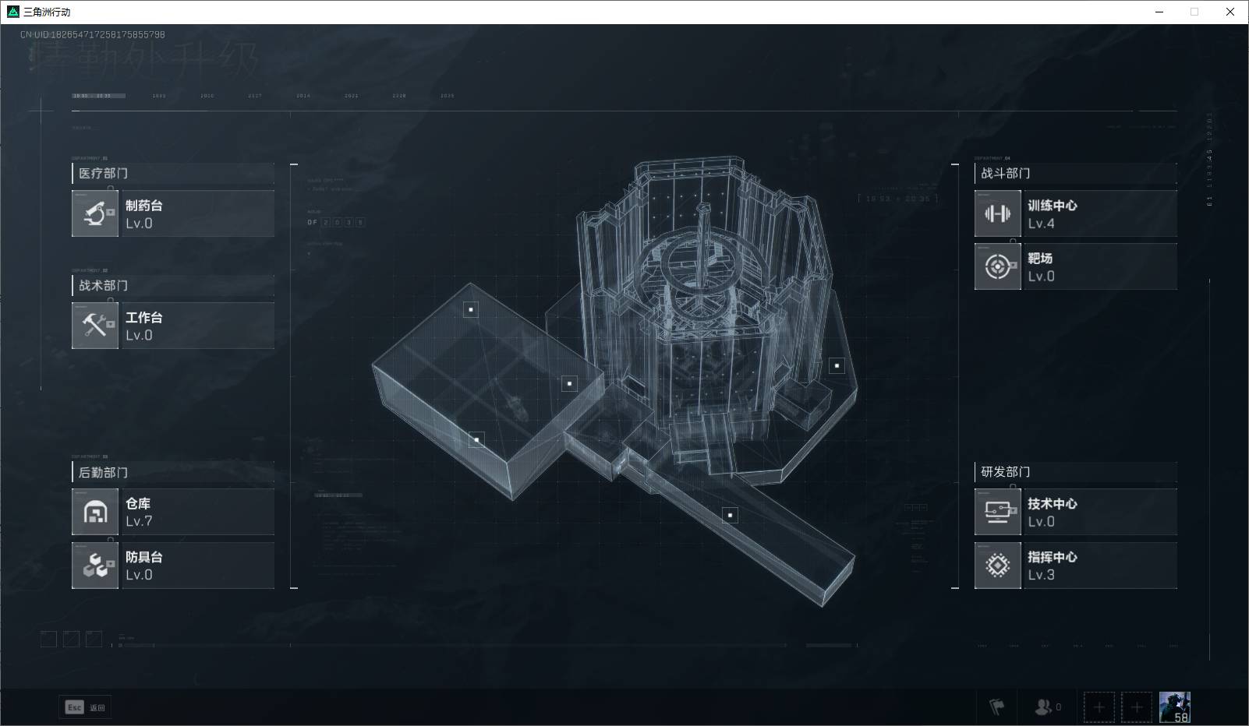The width and height of the screenshot is (1249, 726).
Task: Click the 三角洲行动 app icon in title bar
Action: click(x=12, y=12)
